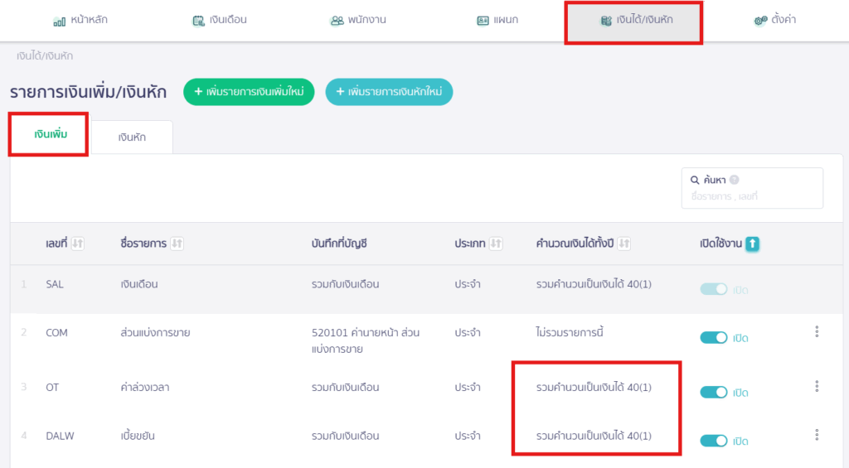Toggle the DALW เบี้ยขยัน enable switch

click(713, 441)
